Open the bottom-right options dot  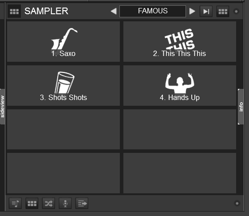pos(237,203)
